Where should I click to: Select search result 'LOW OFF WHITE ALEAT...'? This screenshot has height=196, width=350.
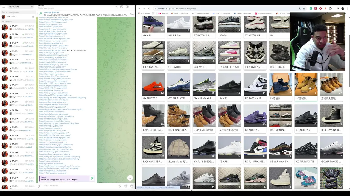point(18,112)
